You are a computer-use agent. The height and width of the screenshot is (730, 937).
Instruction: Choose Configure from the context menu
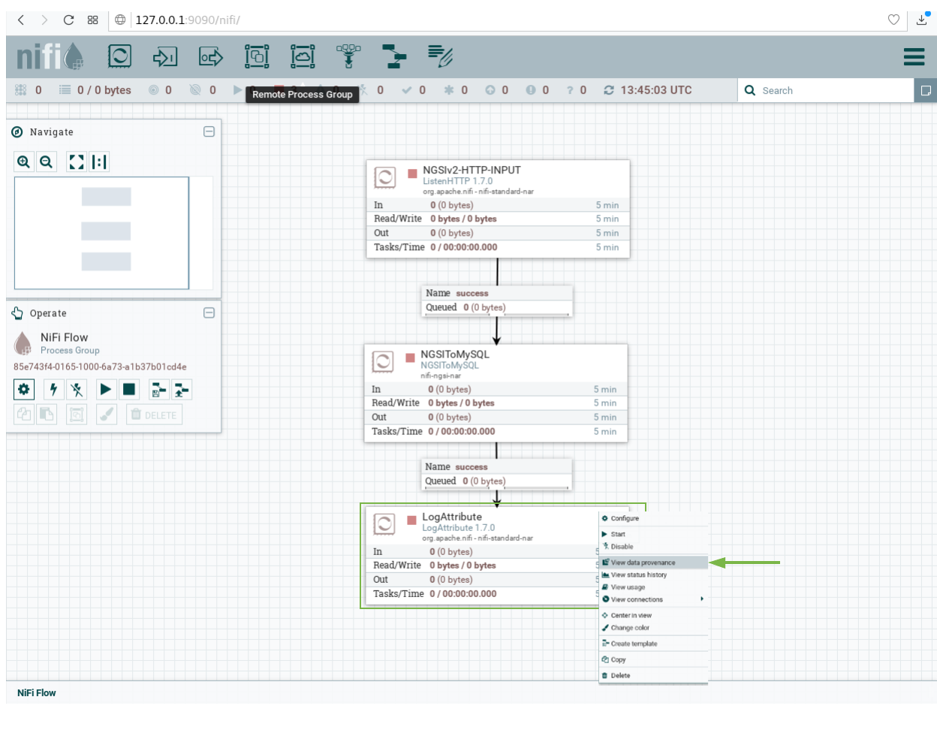[x=653, y=518]
